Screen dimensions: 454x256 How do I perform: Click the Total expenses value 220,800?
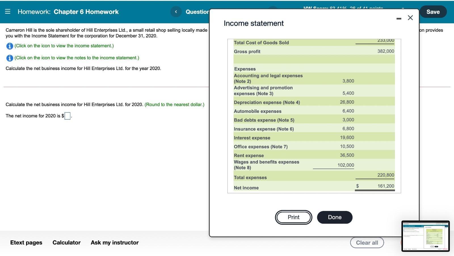pyautogui.click(x=386, y=175)
